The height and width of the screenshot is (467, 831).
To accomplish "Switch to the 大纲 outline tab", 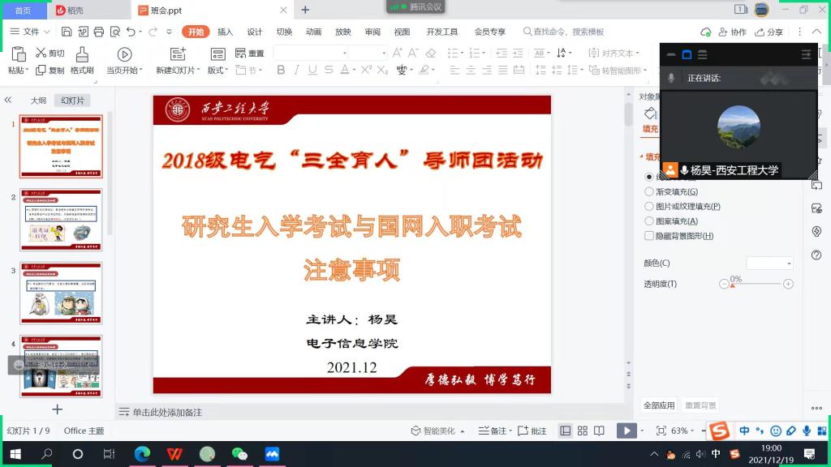I will (x=38, y=101).
